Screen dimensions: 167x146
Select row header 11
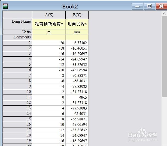[17, 97]
